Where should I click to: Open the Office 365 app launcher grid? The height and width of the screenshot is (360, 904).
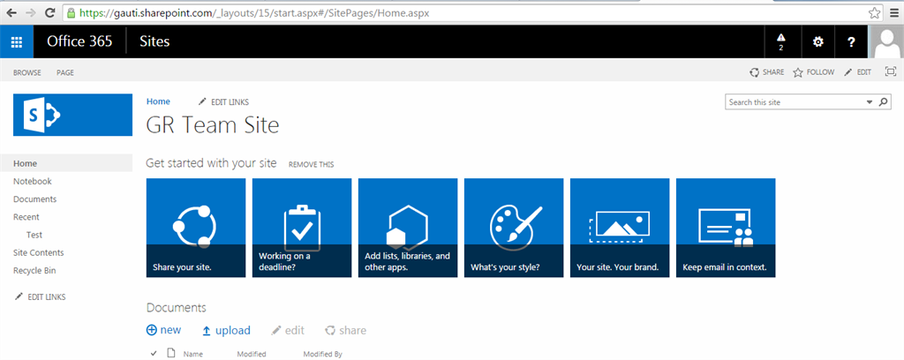pyautogui.click(x=17, y=41)
